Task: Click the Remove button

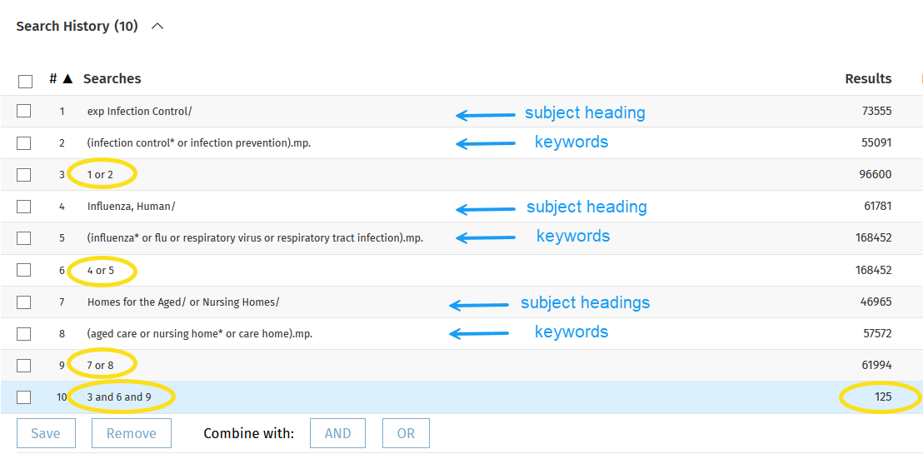Action: (x=132, y=433)
